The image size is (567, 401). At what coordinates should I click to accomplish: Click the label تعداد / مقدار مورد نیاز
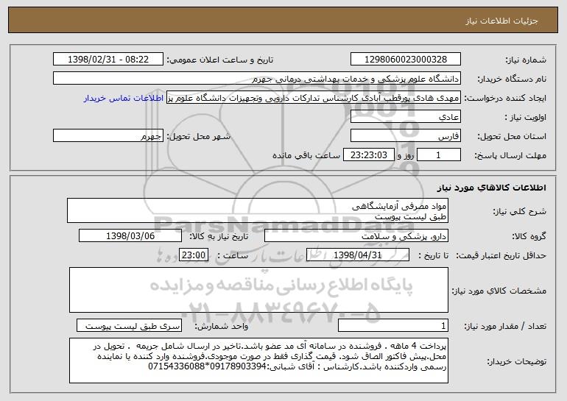(x=505, y=326)
